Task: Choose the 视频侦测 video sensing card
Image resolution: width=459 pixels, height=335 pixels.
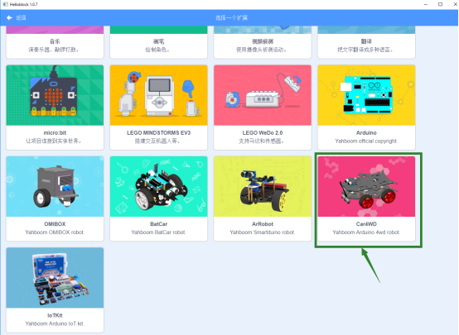Action: [263, 42]
